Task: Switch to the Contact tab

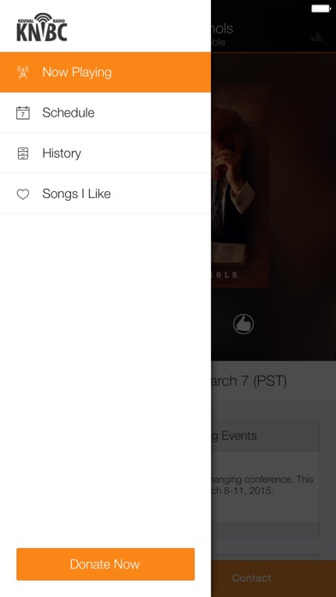Action: click(x=251, y=578)
